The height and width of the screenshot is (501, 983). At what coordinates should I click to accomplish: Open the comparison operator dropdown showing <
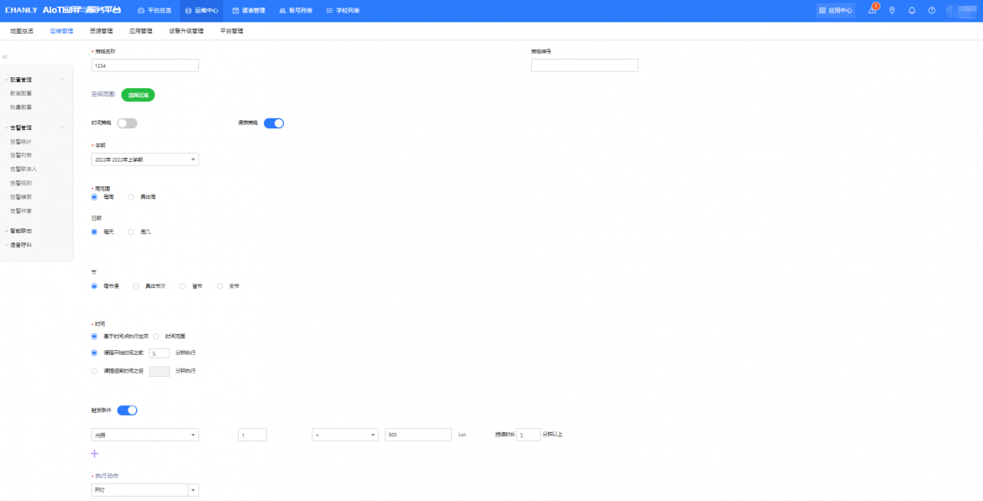point(344,435)
